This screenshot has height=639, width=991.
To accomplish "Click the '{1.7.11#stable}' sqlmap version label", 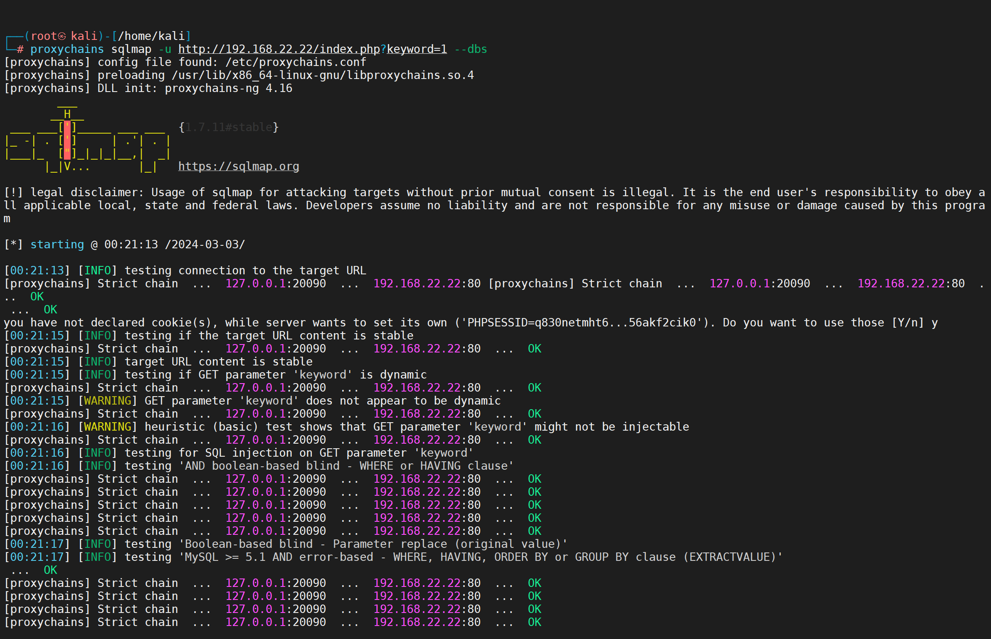I will click(229, 127).
